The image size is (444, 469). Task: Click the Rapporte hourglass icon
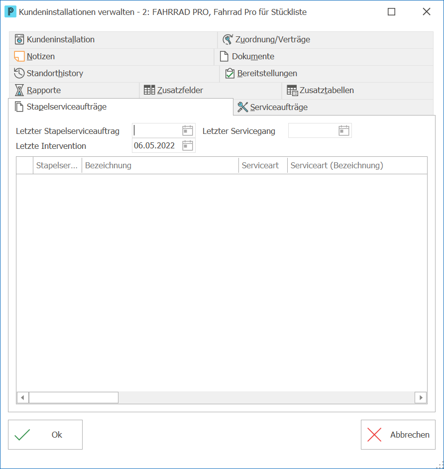[19, 90]
